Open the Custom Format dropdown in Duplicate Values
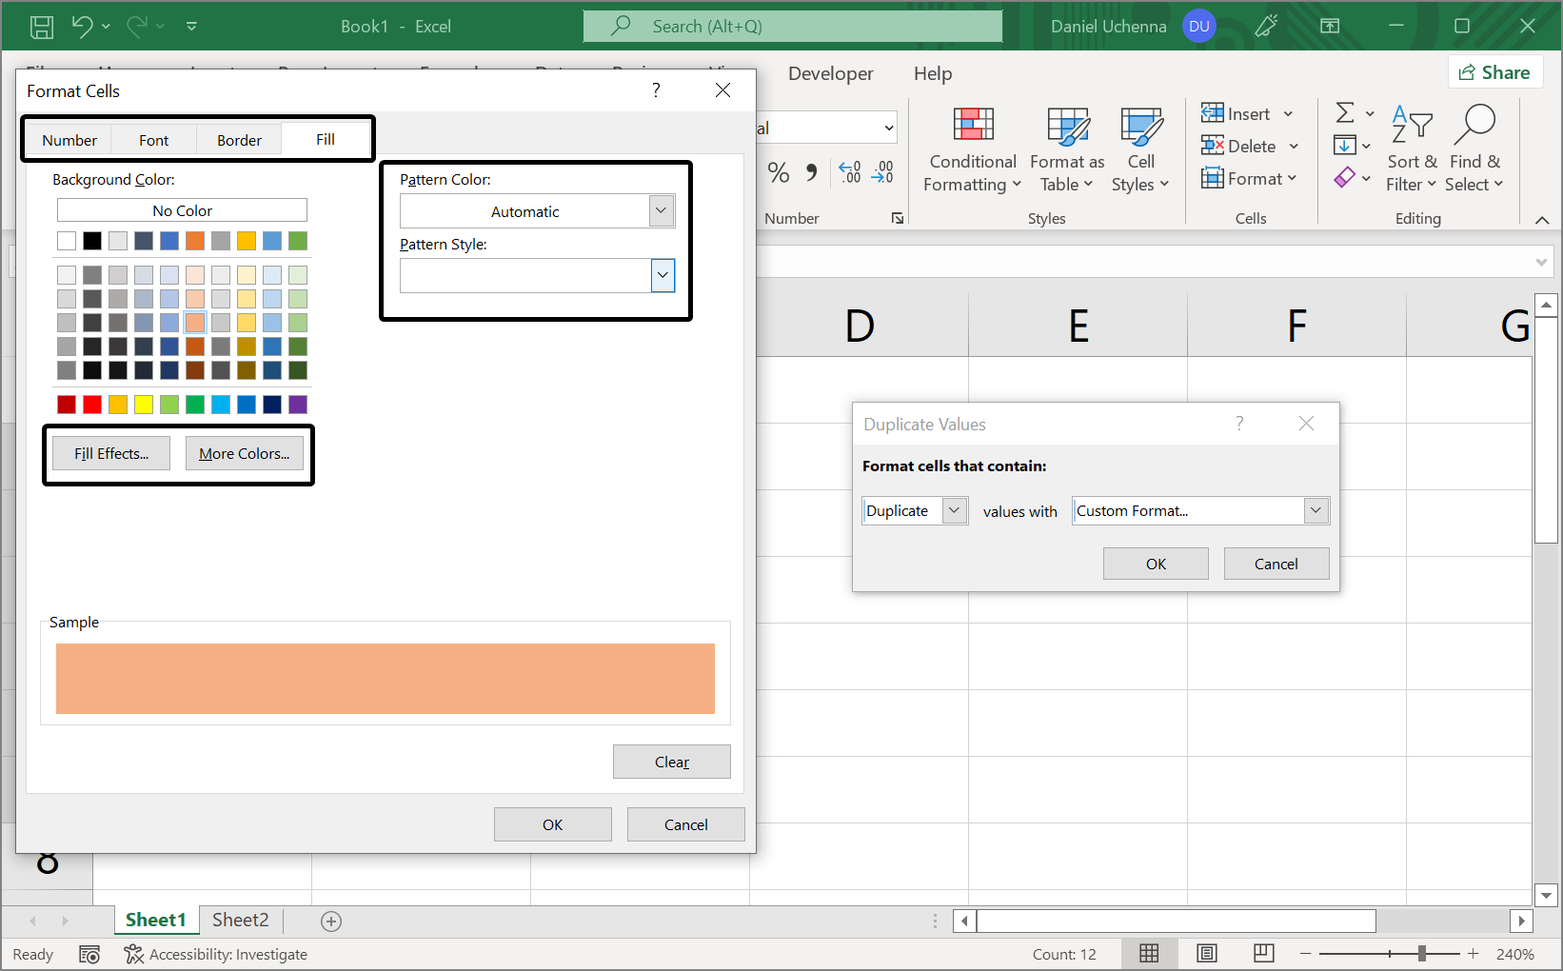 (x=1316, y=510)
